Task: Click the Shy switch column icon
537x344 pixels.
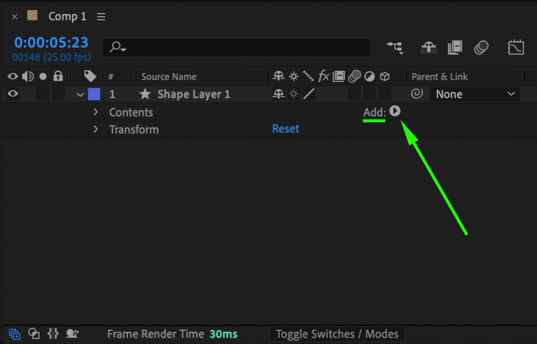Action: point(278,76)
